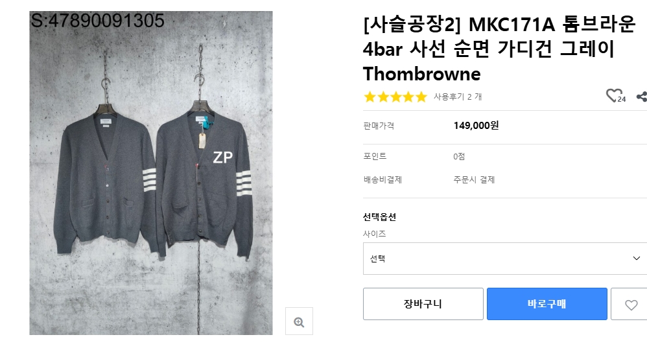The height and width of the screenshot is (359, 647).
Task: Click the chevron arrow of size dropdown
Action: tap(636, 259)
